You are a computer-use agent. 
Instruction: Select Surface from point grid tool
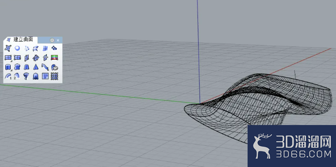pos(54,76)
